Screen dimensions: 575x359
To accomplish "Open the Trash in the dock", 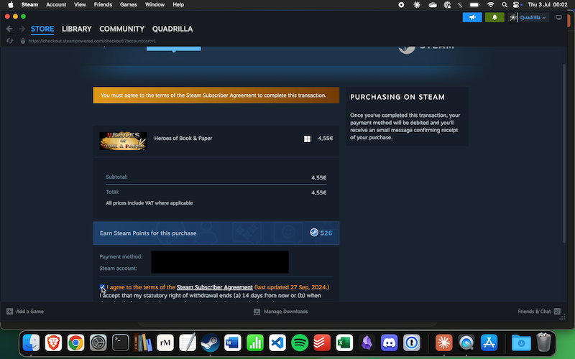I will (543, 342).
